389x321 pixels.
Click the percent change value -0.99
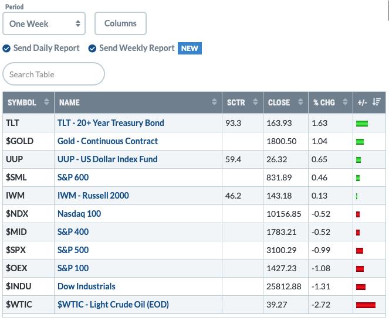click(321, 250)
